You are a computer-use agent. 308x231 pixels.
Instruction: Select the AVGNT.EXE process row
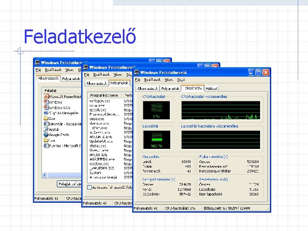pyautogui.click(x=110, y=155)
